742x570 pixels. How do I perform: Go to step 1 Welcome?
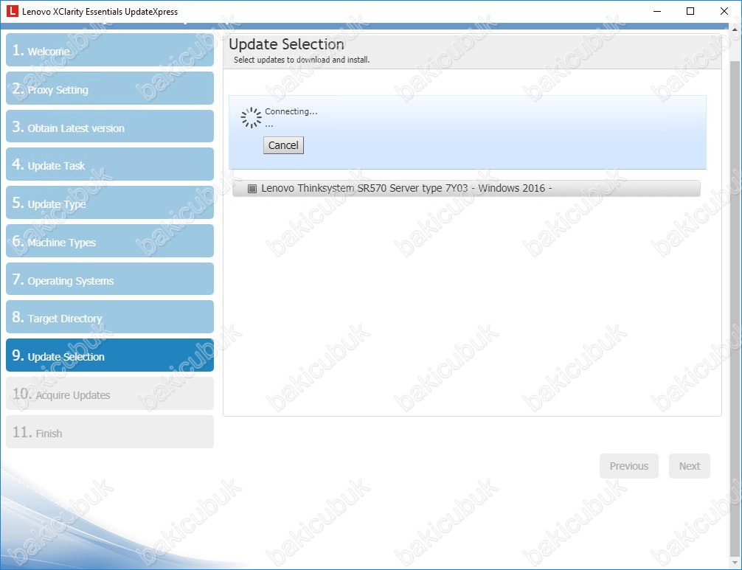pyautogui.click(x=110, y=49)
